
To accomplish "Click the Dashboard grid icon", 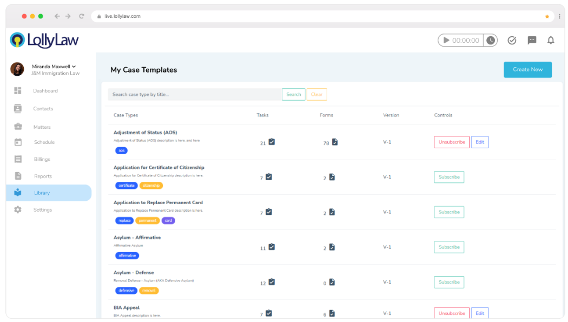I will coord(18,90).
